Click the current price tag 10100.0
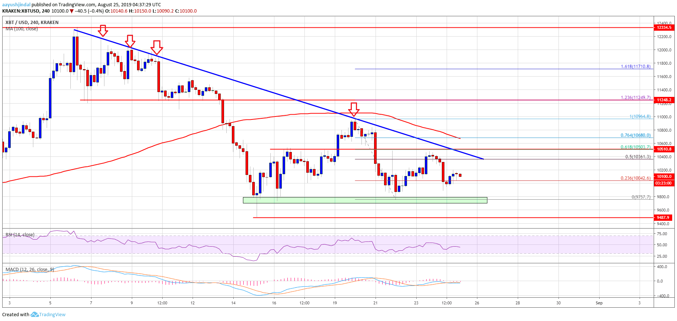677x321 pixels. pyautogui.click(x=664, y=177)
